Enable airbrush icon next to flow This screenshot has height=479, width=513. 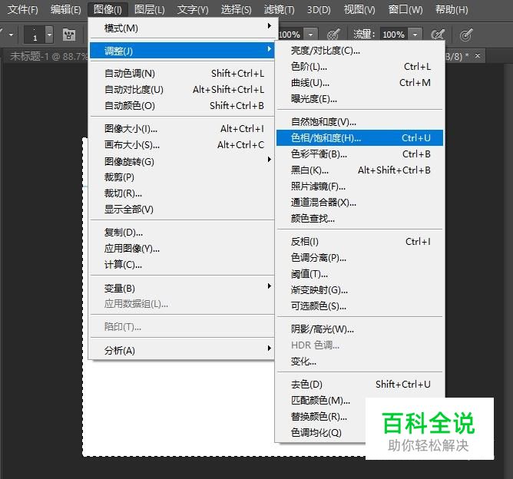pyautogui.click(x=438, y=34)
